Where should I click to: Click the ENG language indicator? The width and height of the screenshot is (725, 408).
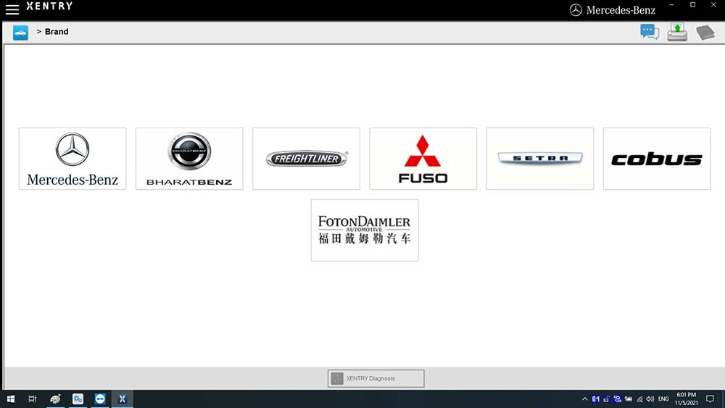click(663, 399)
